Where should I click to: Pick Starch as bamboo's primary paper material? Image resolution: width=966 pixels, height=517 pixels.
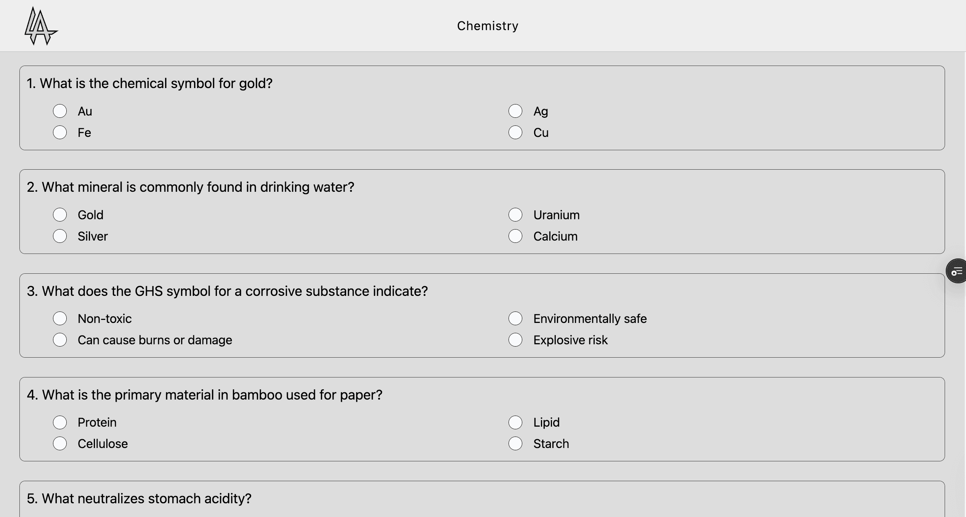coord(515,443)
